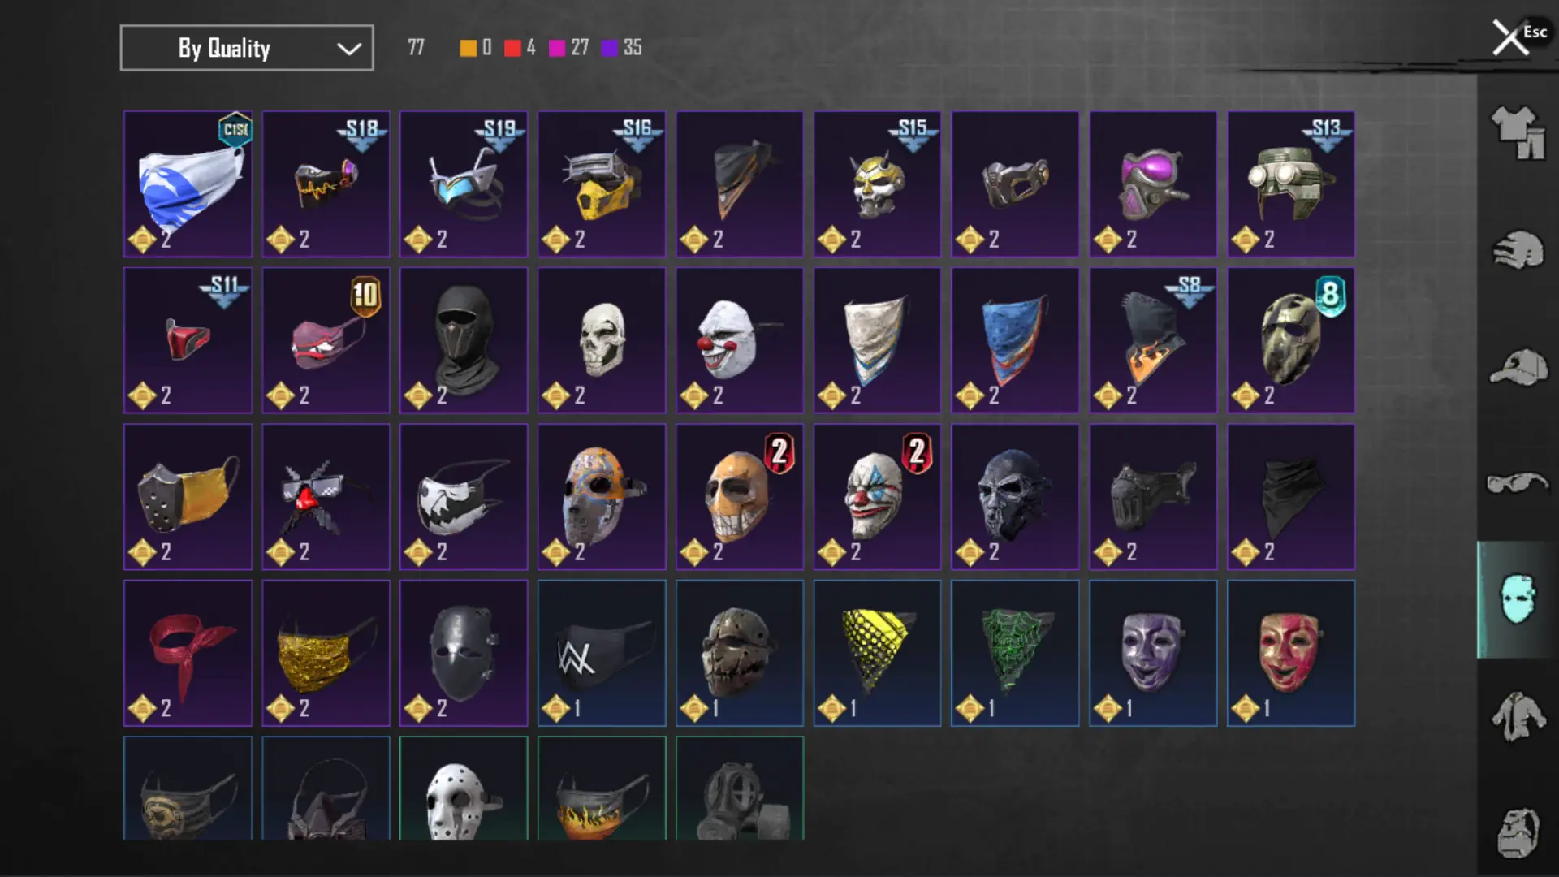Choose the white skull mask
The height and width of the screenshot is (877, 1559).
point(602,340)
